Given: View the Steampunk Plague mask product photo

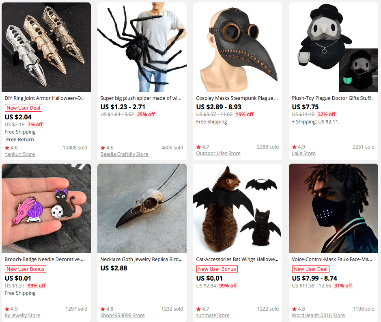Looking at the screenshot, I should 238,47.
